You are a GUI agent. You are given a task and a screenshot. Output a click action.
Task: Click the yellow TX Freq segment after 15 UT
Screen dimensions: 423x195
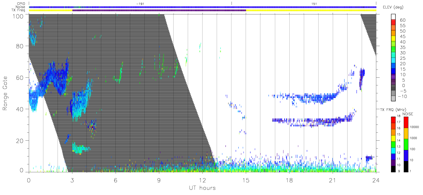pyautogui.click(x=311, y=10)
